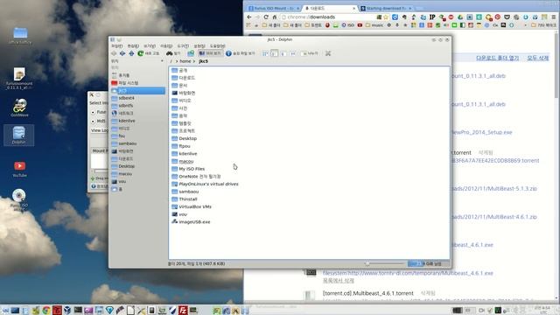Open Dolphin's find tool with binoculars icon
The height and width of the screenshot is (315, 560).
(x=173, y=53)
